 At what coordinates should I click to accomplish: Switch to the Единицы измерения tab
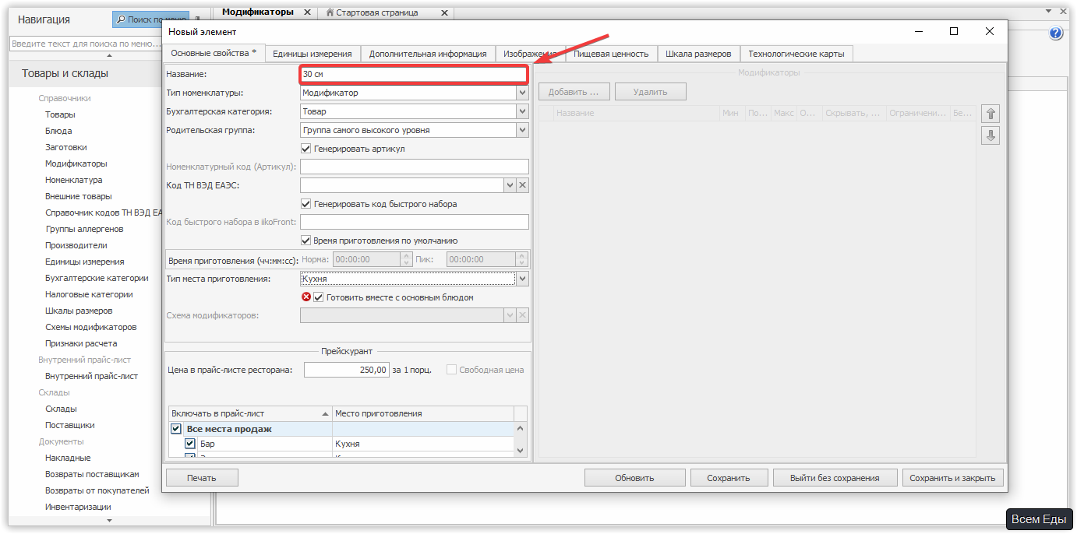[x=313, y=54]
